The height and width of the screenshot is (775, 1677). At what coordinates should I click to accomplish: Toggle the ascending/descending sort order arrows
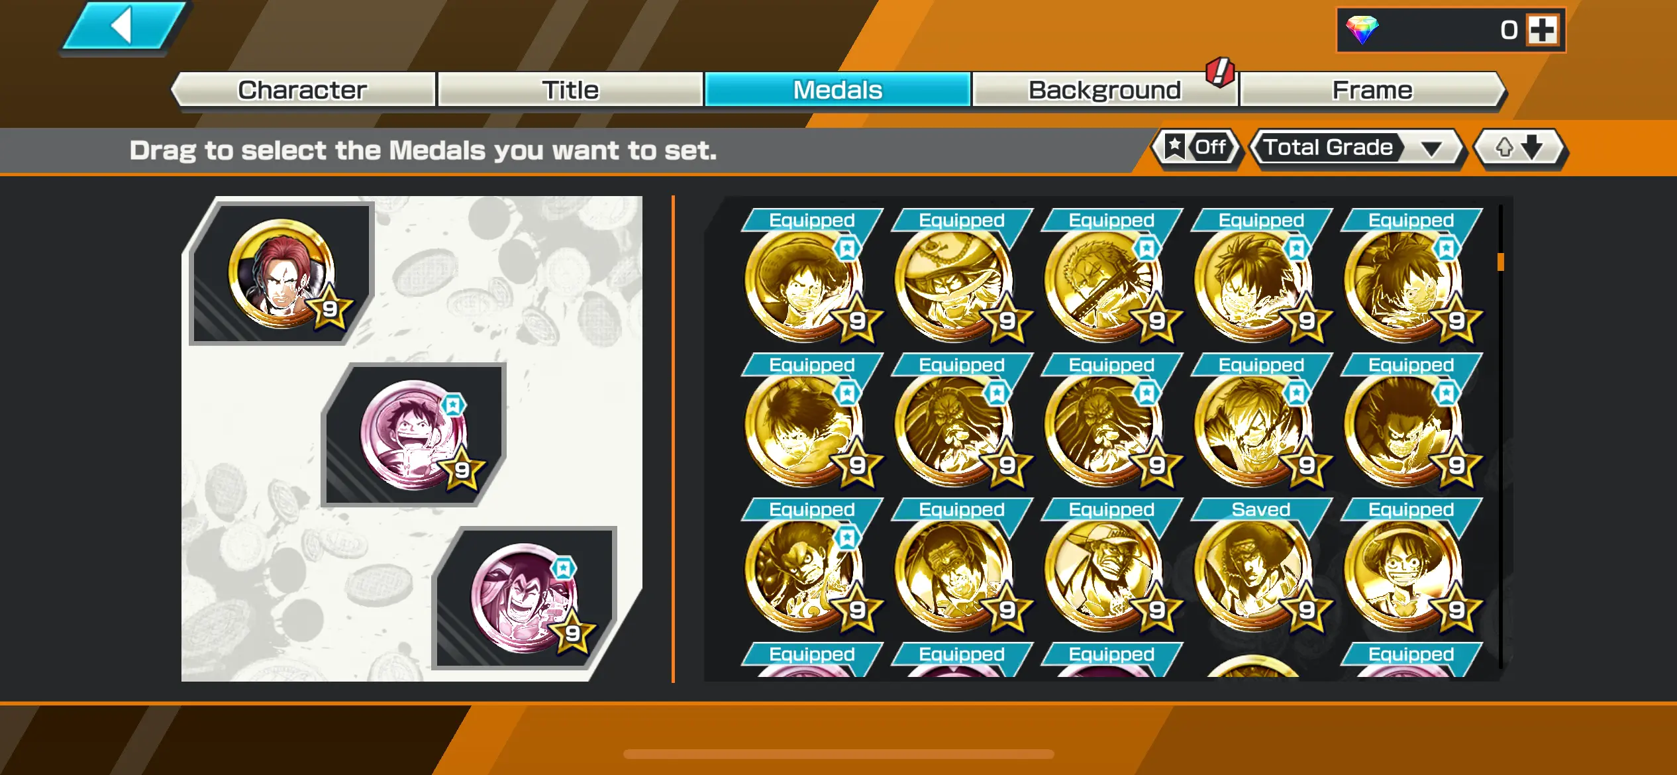point(1519,147)
